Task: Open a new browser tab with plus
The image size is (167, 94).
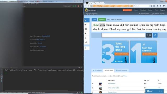Action: pos(106,3)
